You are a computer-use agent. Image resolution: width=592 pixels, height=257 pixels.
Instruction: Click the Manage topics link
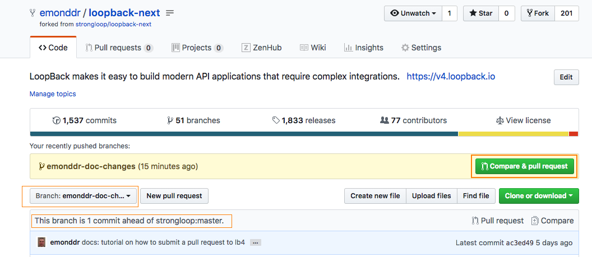click(x=53, y=94)
